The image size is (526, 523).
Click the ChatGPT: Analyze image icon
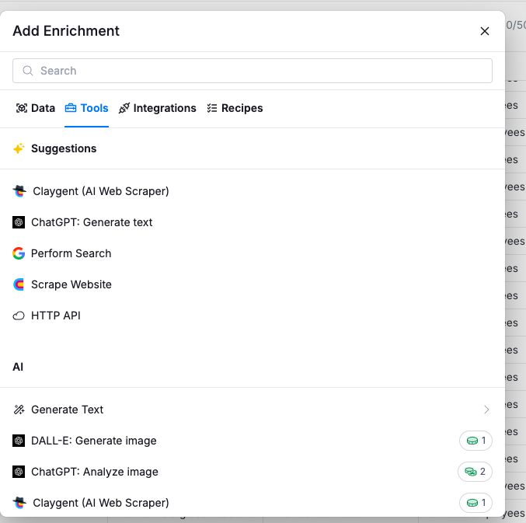tap(19, 472)
